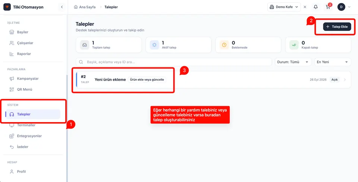The height and width of the screenshot is (182, 358).
Task: Click the #2 TALEP identifier
Action: [x=85, y=79]
